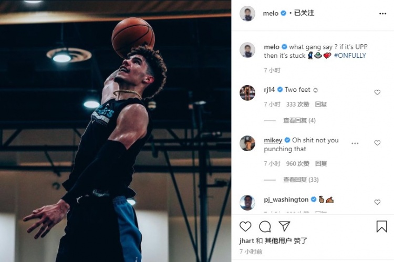Toggle like on mikey's comment
This screenshot has width=394, height=262.
(x=377, y=143)
